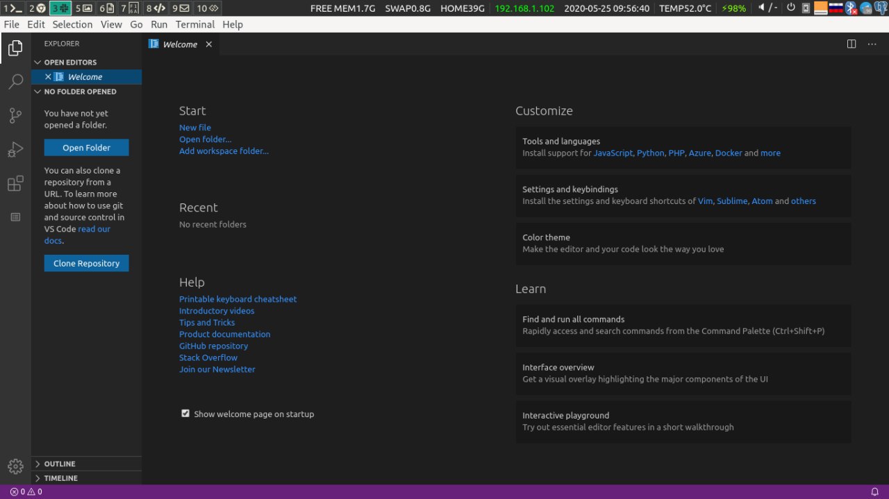Screen dimensions: 889x499
Task: Open the Extensions view
Action: [x=15, y=184]
